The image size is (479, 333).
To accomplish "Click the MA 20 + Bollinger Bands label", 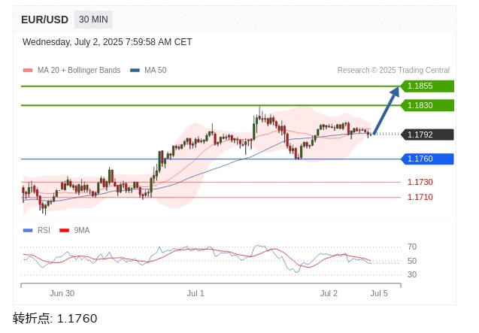I will point(79,70).
